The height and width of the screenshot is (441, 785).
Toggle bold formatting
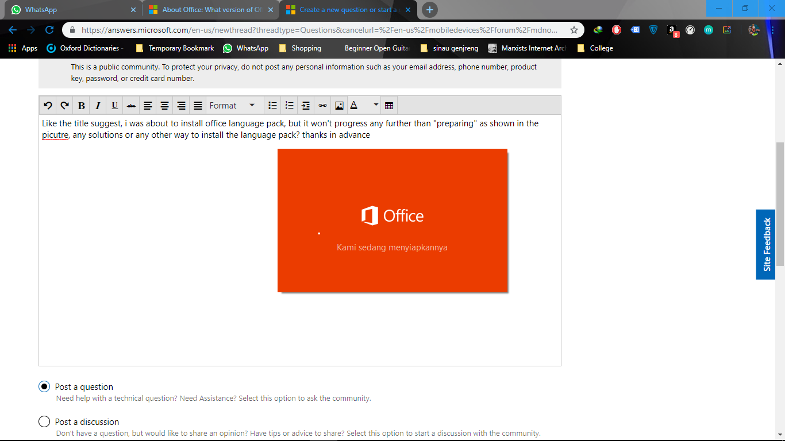pos(82,106)
